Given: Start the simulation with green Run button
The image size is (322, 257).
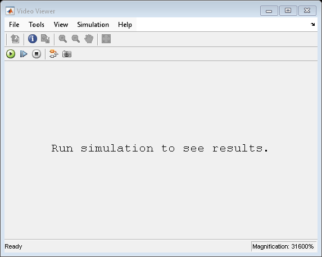Looking at the screenshot, I should click(11, 54).
